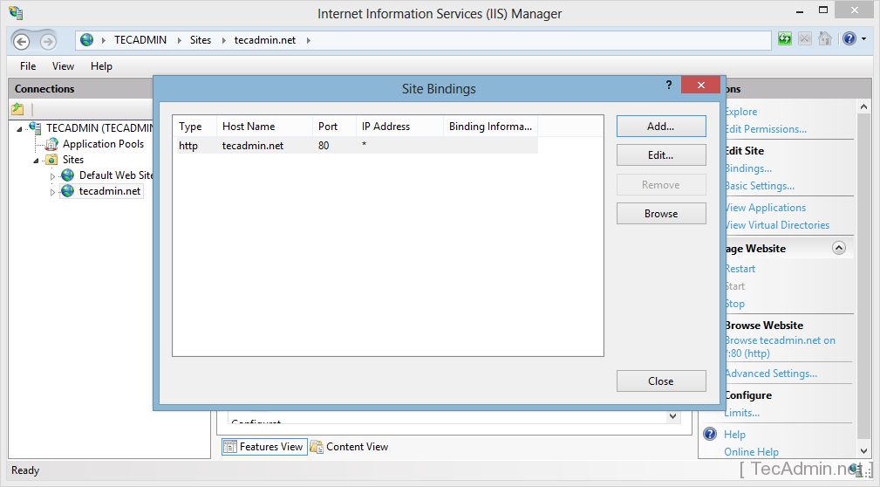The width and height of the screenshot is (880, 487).
Task: Click the Application Pools icon
Action: (x=52, y=144)
